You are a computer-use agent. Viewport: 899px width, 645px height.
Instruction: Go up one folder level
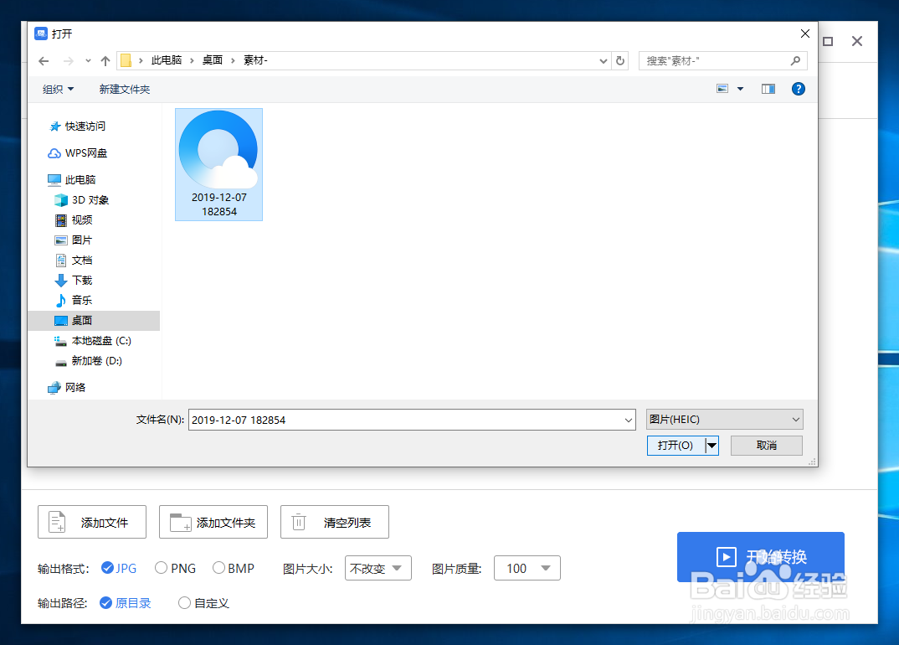(x=104, y=60)
